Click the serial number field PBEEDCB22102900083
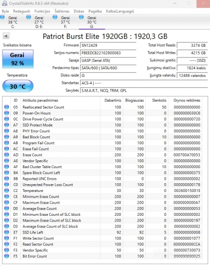This screenshot has height=266, width=210. [x=108, y=53]
